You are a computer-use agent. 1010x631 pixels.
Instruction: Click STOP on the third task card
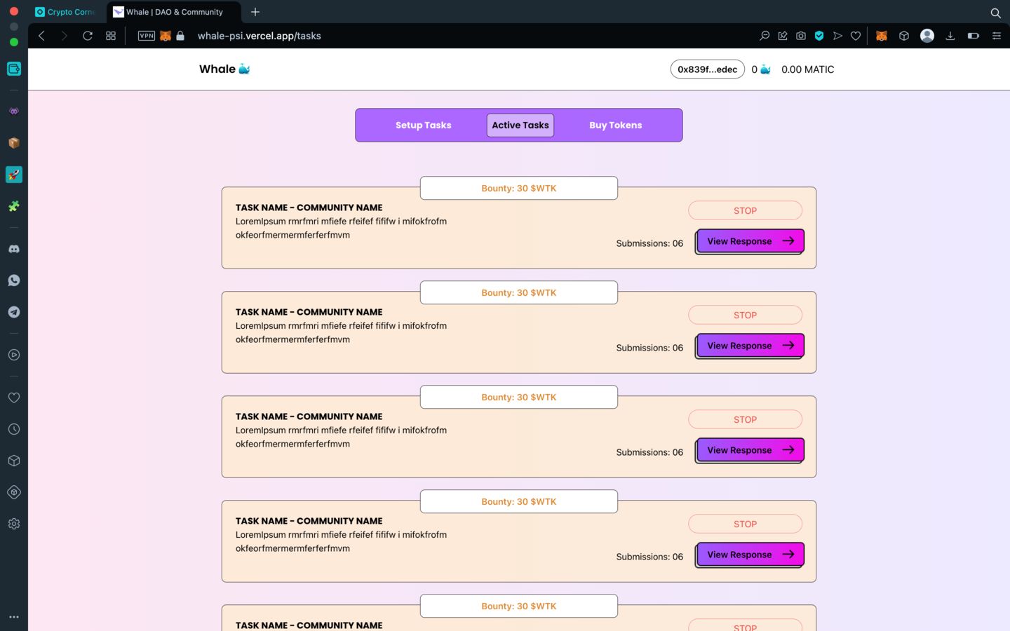click(745, 419)
